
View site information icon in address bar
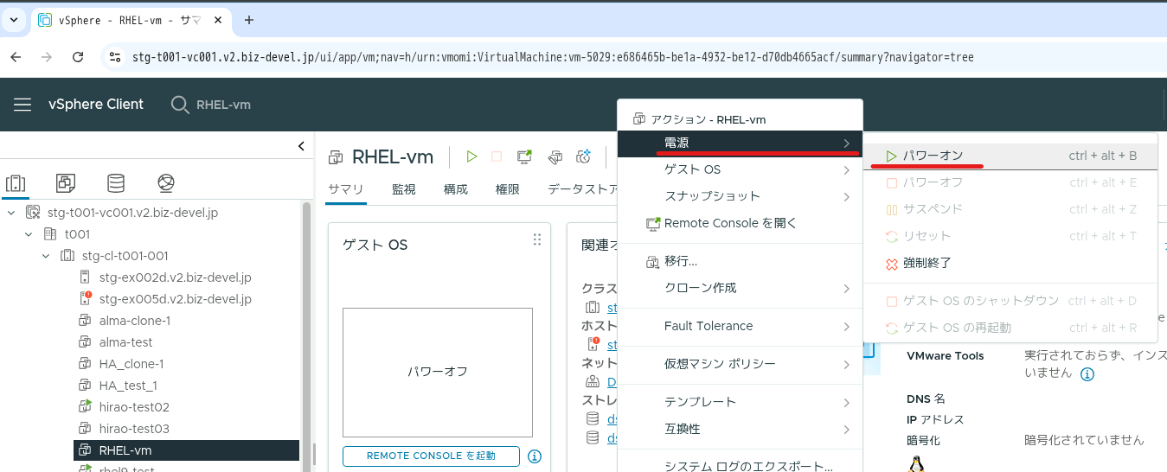click(115, 57)
